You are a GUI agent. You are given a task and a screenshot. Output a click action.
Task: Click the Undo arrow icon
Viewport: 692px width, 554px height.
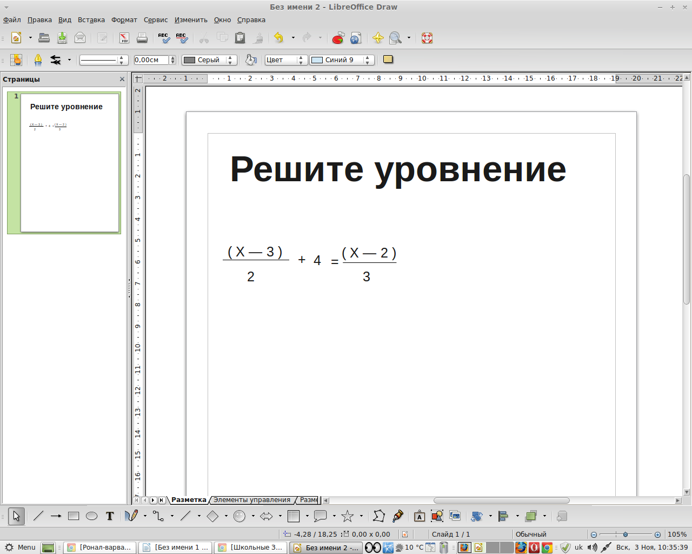tap(278, 38)
